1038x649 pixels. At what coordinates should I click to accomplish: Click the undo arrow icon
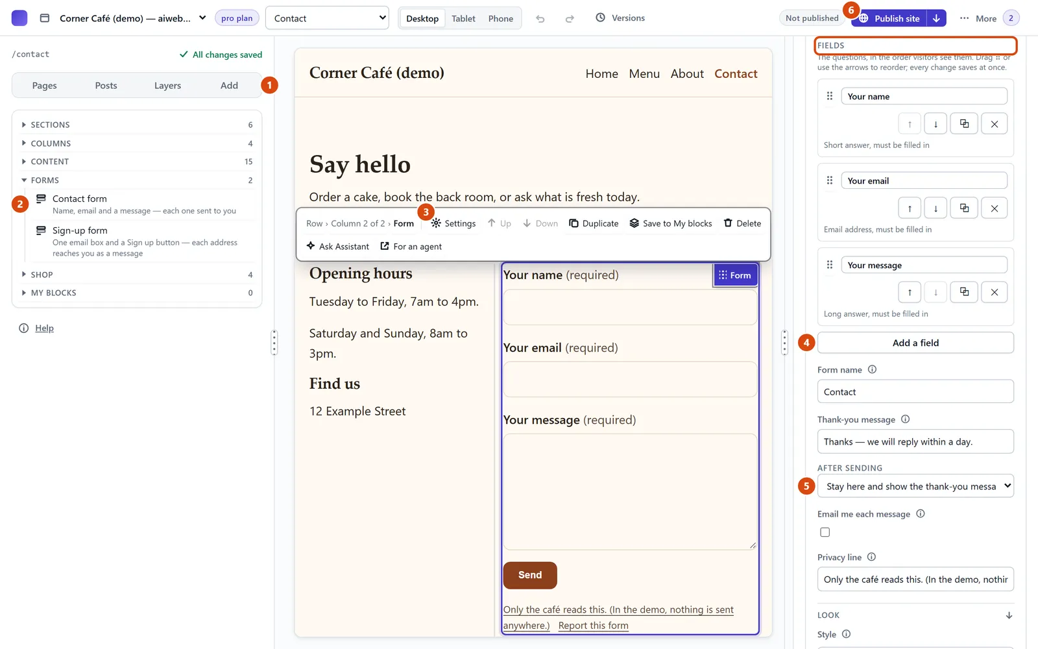pyautogui.click(x=540, y=18)
